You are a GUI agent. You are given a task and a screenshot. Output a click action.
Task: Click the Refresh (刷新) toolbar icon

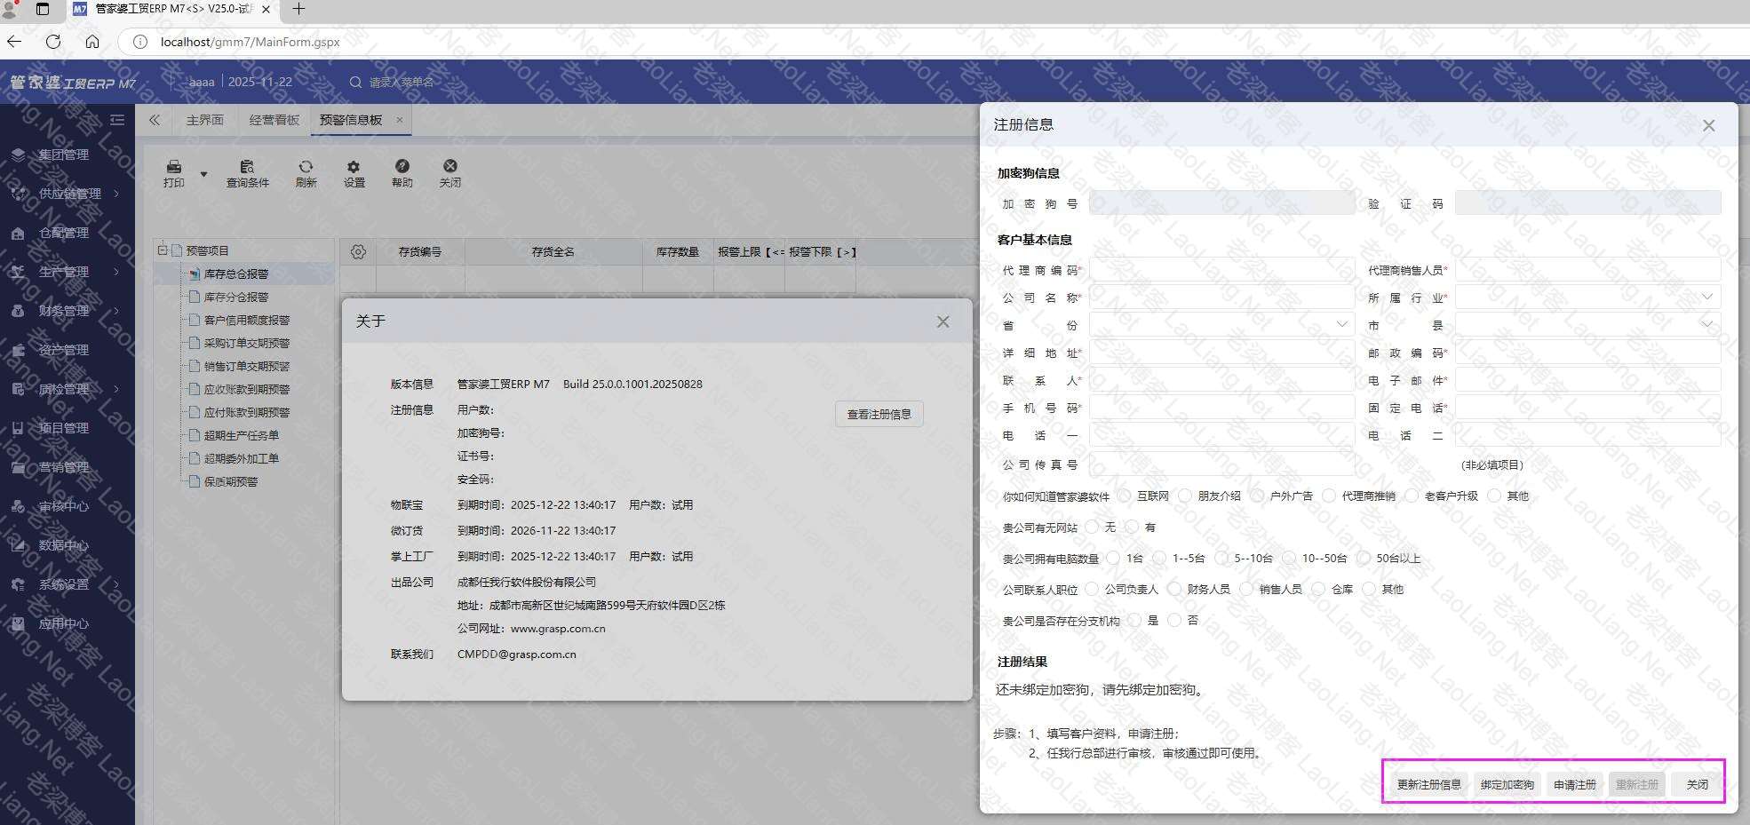(x=306, y=167)
